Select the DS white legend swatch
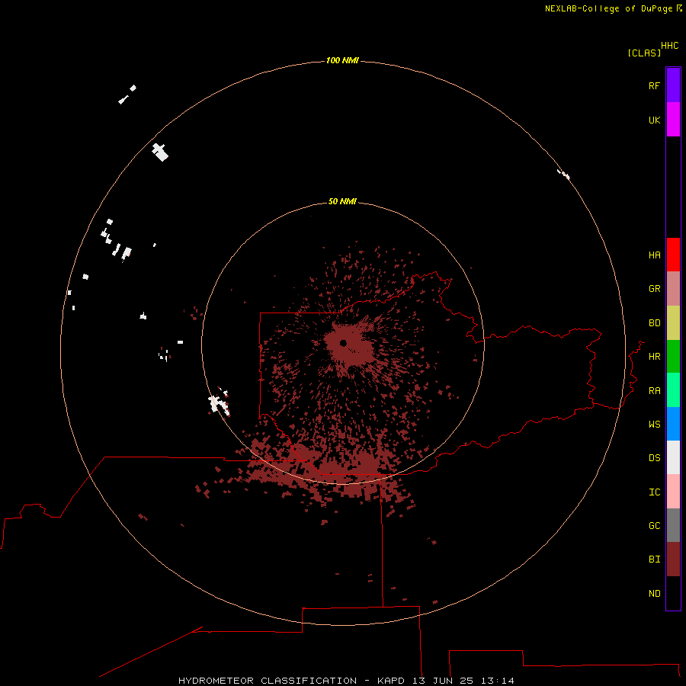Viewport: 686px width, 686px height. [x=673, y=457]
